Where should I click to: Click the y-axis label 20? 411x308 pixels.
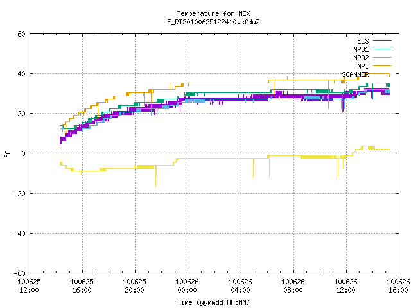(x=21, y=114)
